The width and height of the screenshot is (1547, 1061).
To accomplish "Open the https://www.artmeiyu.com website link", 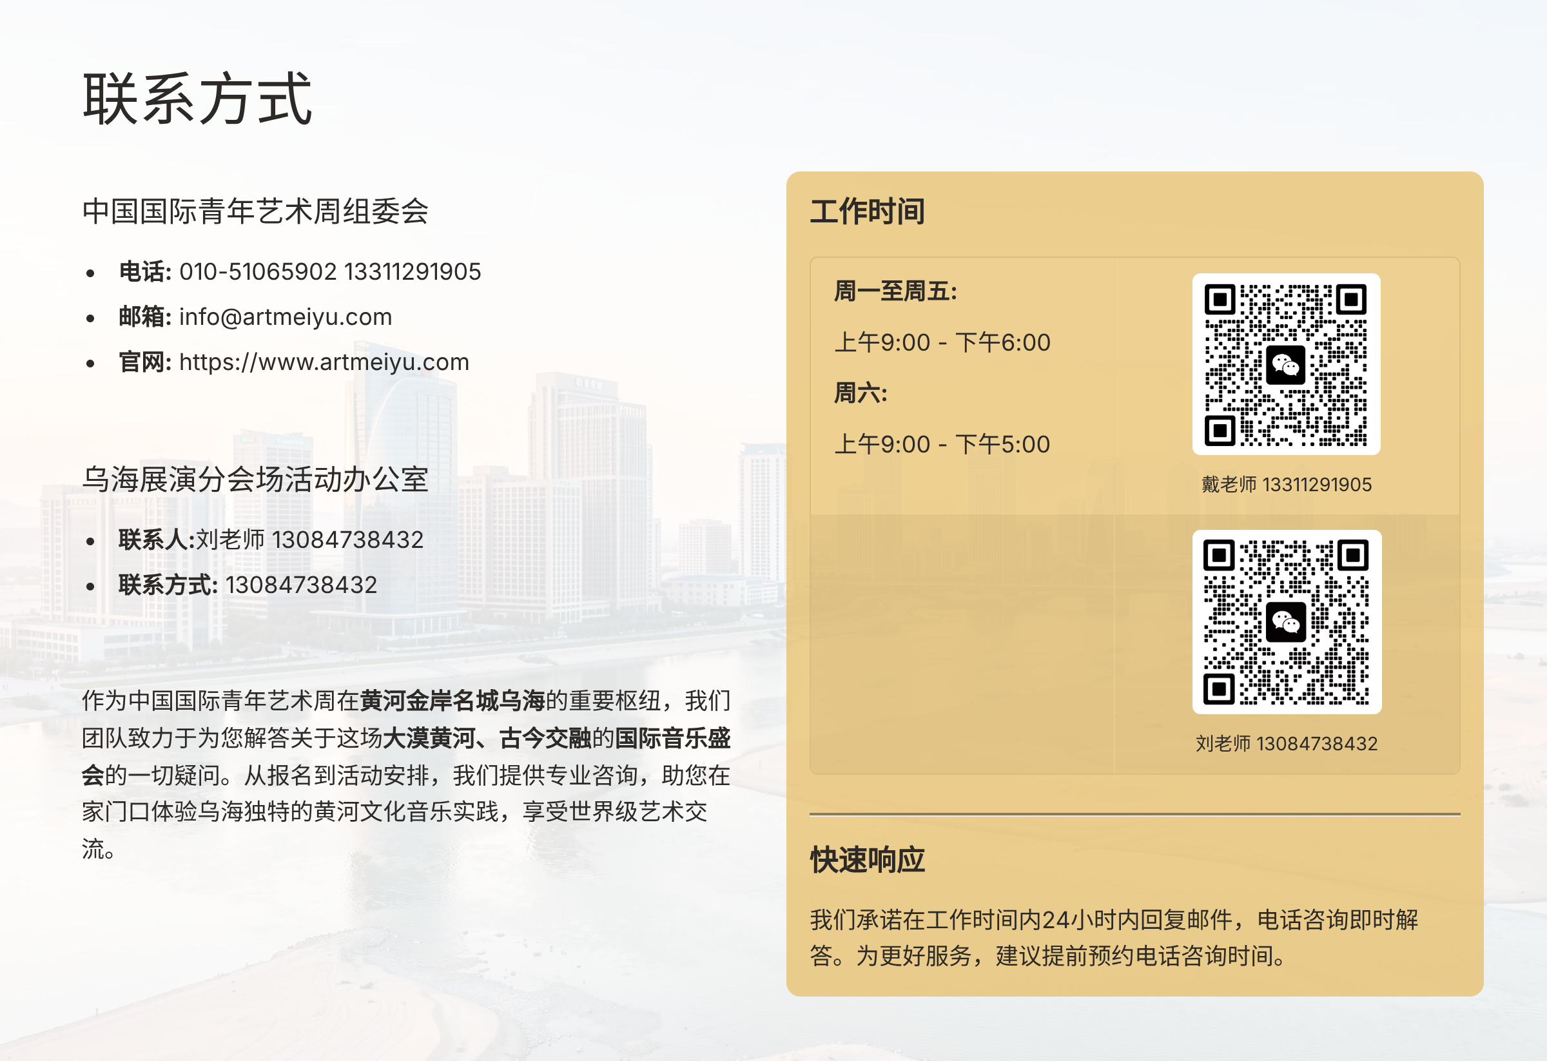I will [x=324, y=362].
